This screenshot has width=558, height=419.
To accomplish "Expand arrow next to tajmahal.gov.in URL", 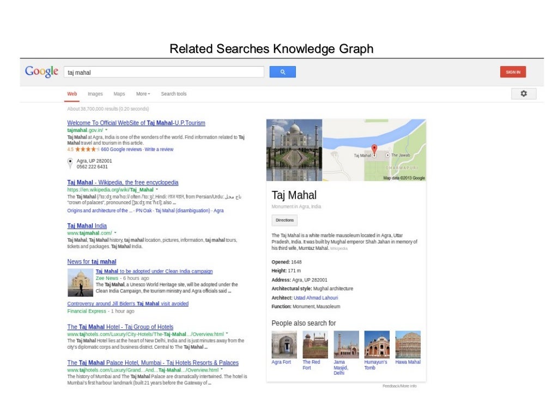I will coord(106,130).
